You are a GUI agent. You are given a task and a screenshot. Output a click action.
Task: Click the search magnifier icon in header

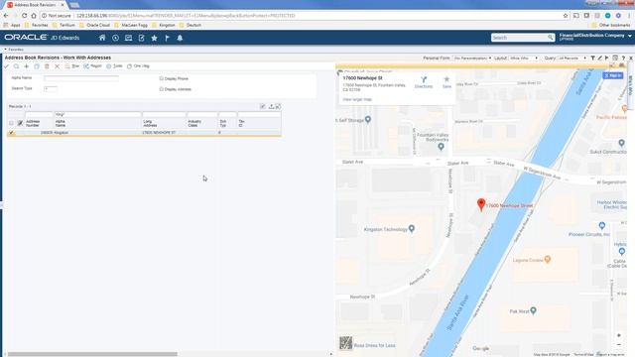[x=551, y=38]
